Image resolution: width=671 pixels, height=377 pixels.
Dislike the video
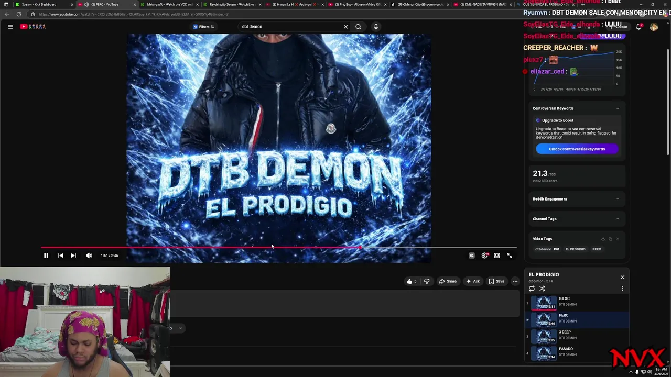click(427, 281)
